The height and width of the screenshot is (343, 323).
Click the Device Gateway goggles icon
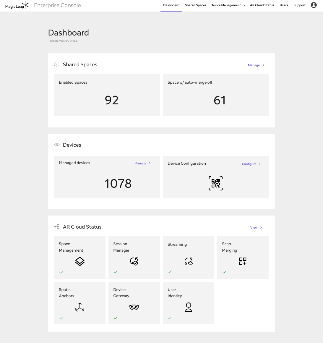pos(134,307)
